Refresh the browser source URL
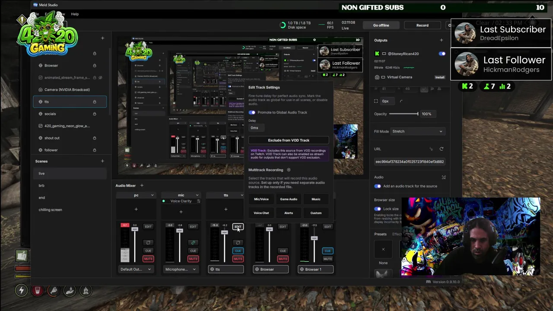553x311 pixels. (442, 149)
